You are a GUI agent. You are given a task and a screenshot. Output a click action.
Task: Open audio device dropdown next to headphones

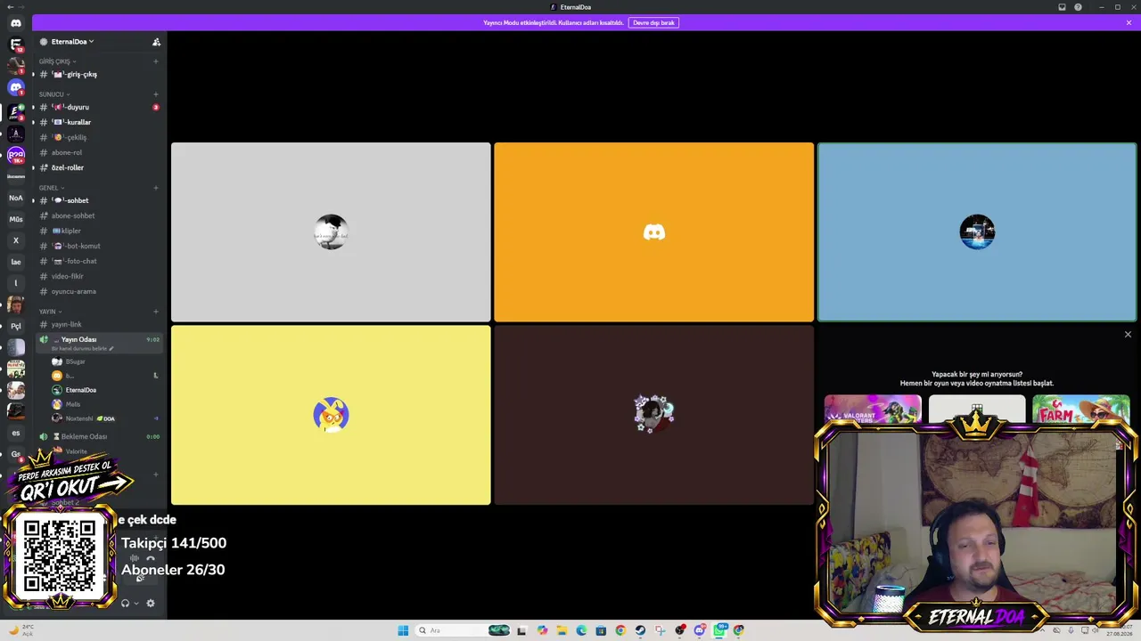click(x=136, y=604)
